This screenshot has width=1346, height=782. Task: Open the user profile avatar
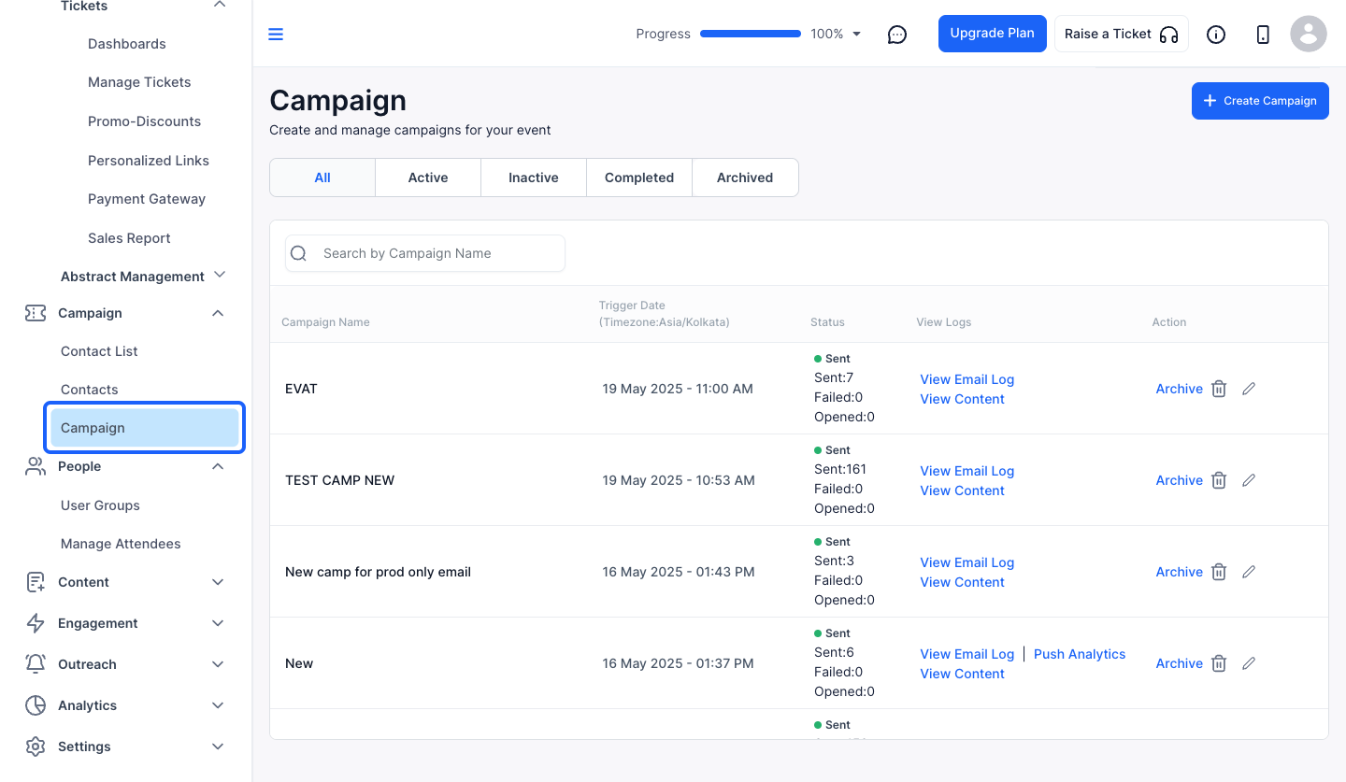tap(1309, 34)
